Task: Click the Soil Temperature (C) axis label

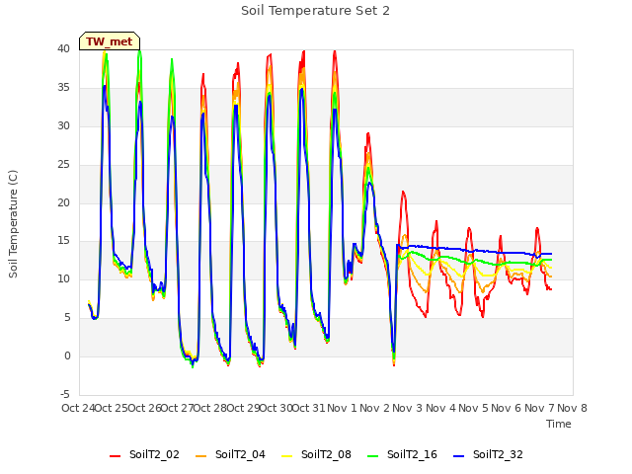Action: click(x=13, y=224)
